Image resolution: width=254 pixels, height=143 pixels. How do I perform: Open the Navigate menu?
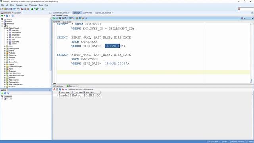point(19,5)
